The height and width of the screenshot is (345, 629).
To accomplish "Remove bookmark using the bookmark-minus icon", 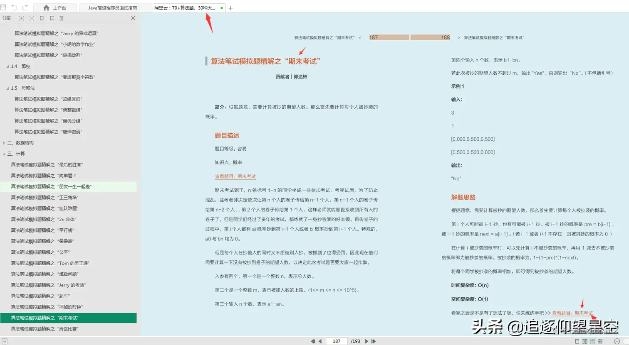I will (x=52, y=18).
